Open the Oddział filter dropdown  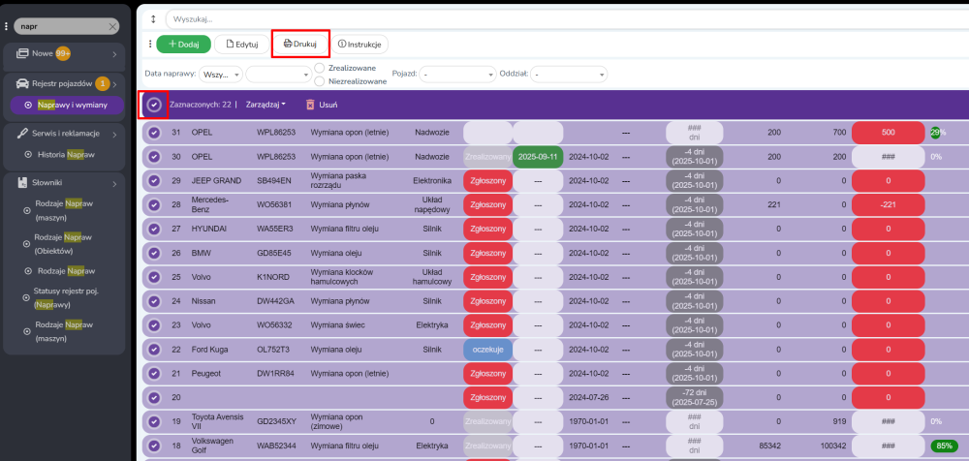pos(569,74)
